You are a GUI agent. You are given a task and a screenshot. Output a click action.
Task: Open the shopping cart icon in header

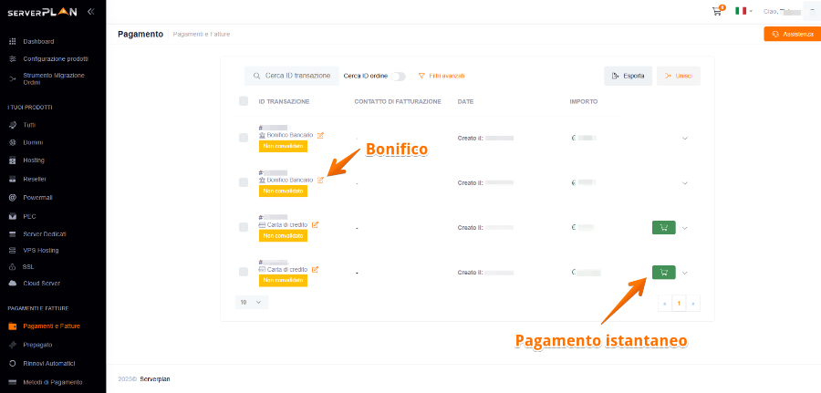pyautogui.click(x=717, y=11)
